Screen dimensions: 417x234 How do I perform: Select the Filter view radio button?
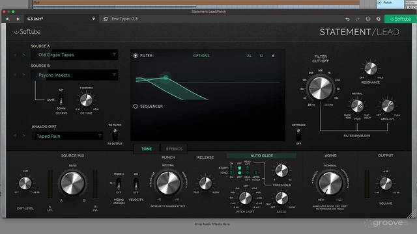tap(136, 56)
